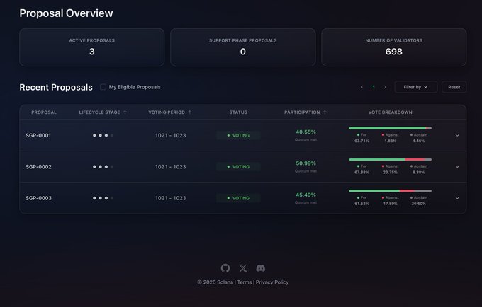Click the Number of Validators card
482x307 pixels.
[x=394, y=47]
